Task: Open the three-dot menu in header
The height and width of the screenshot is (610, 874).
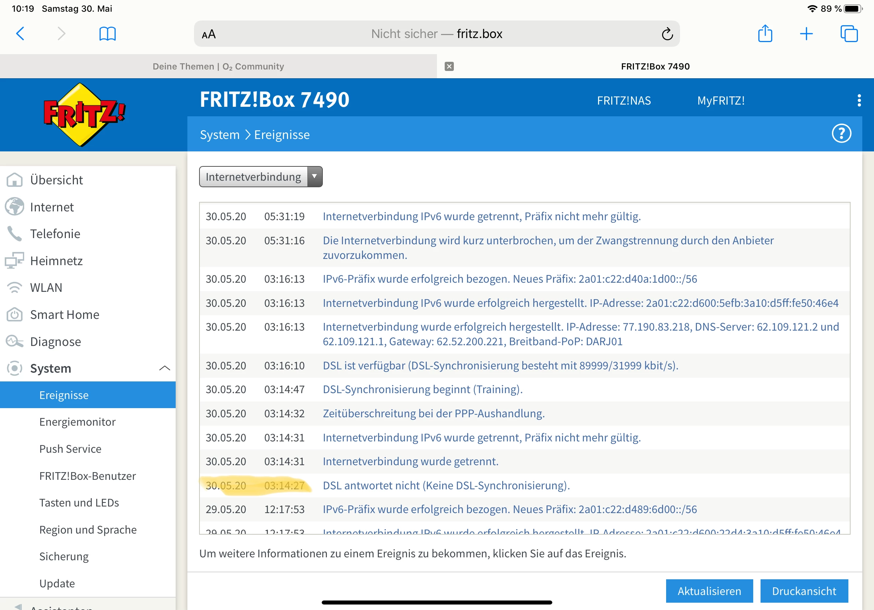Action: 859,101
